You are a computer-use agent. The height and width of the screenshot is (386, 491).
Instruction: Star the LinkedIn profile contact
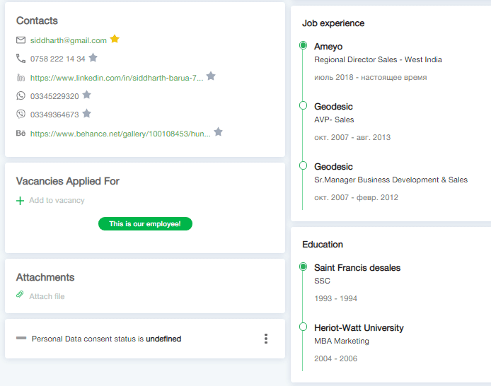(x=211, y=76)
